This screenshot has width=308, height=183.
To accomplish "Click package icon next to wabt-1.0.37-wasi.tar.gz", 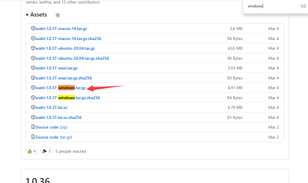I will pos(33,68).
